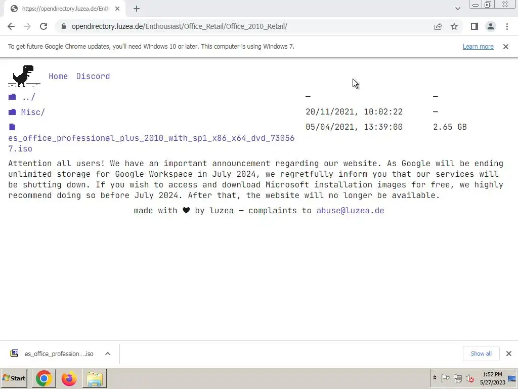Reload the current page
Viewport: 518px width, 389px height.
tap(44, 26)
